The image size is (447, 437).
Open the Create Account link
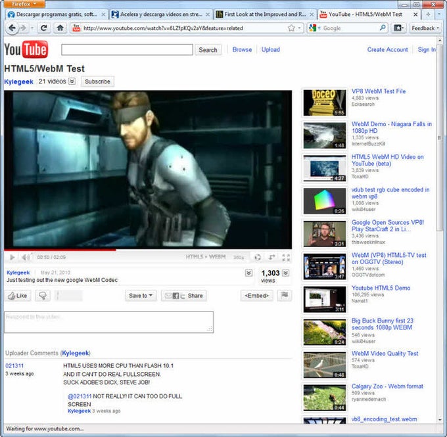pyautogui.click(x=387, y=49)
